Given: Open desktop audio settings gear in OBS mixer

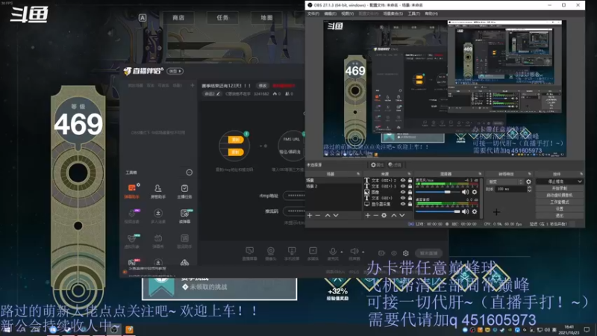Looking at the screenshot, I should coord(475,211).
